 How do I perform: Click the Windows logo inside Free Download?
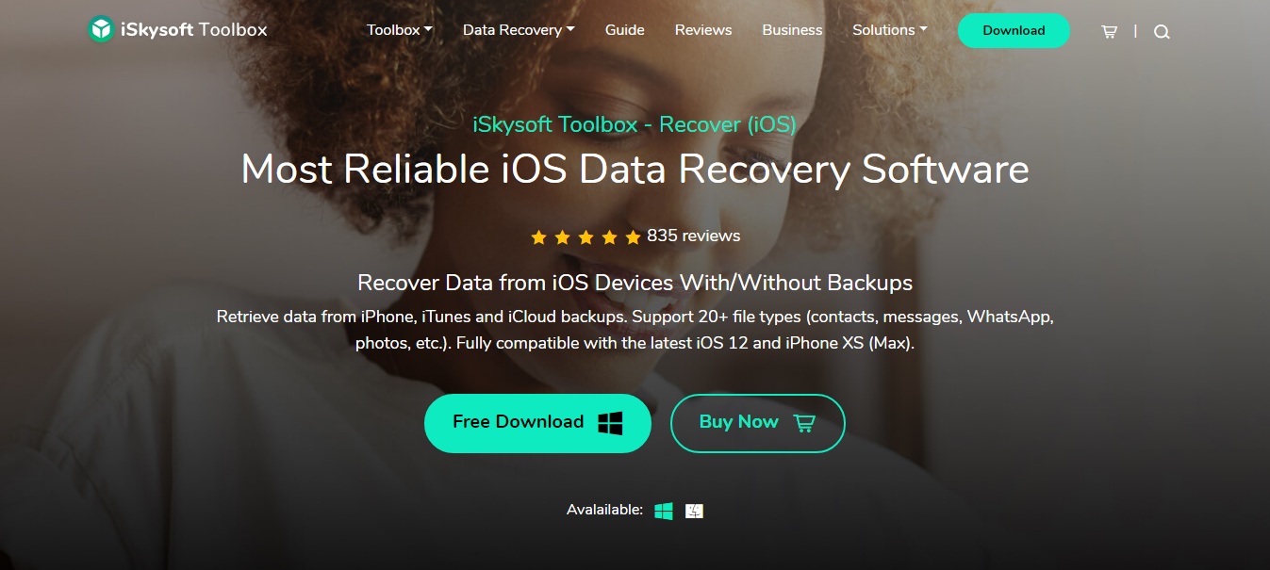click(610, 423)
